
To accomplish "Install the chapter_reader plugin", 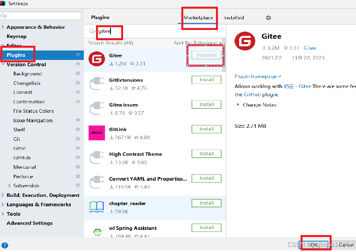I will [x=207, y=203].
